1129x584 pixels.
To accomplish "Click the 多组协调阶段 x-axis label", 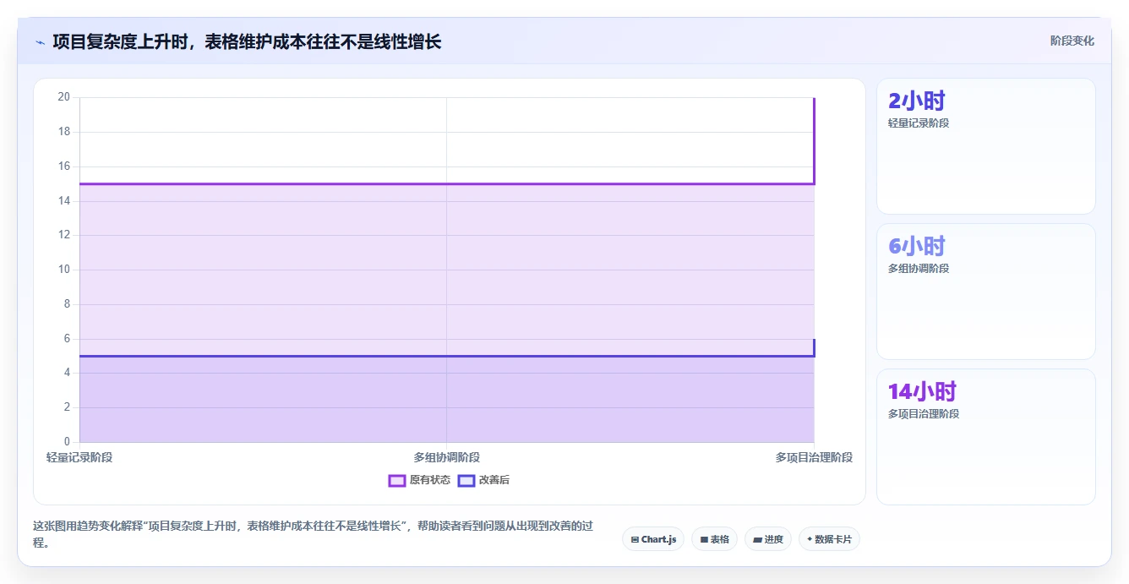I will point(447,457).
